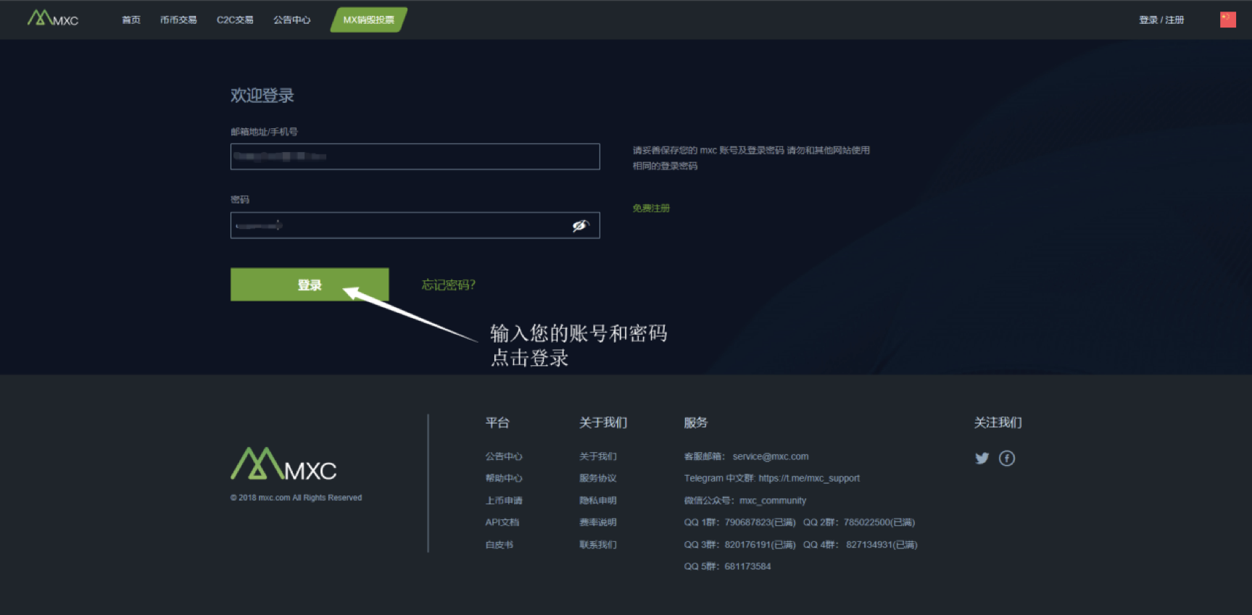
Task: Open the Twitter icon in footer
Action: [982, 458]
